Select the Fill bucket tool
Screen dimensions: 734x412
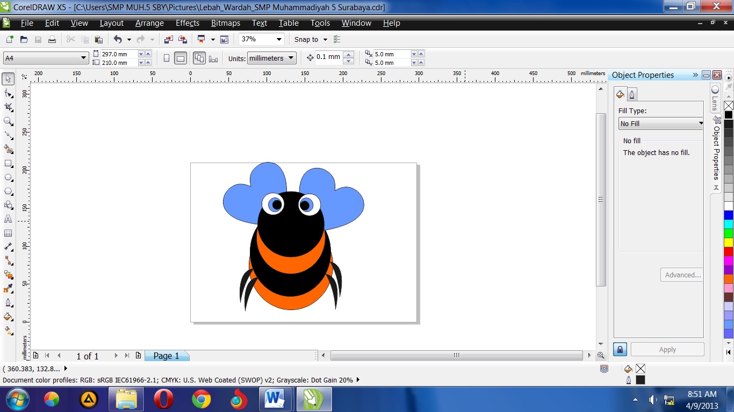[x=8, y=317]
